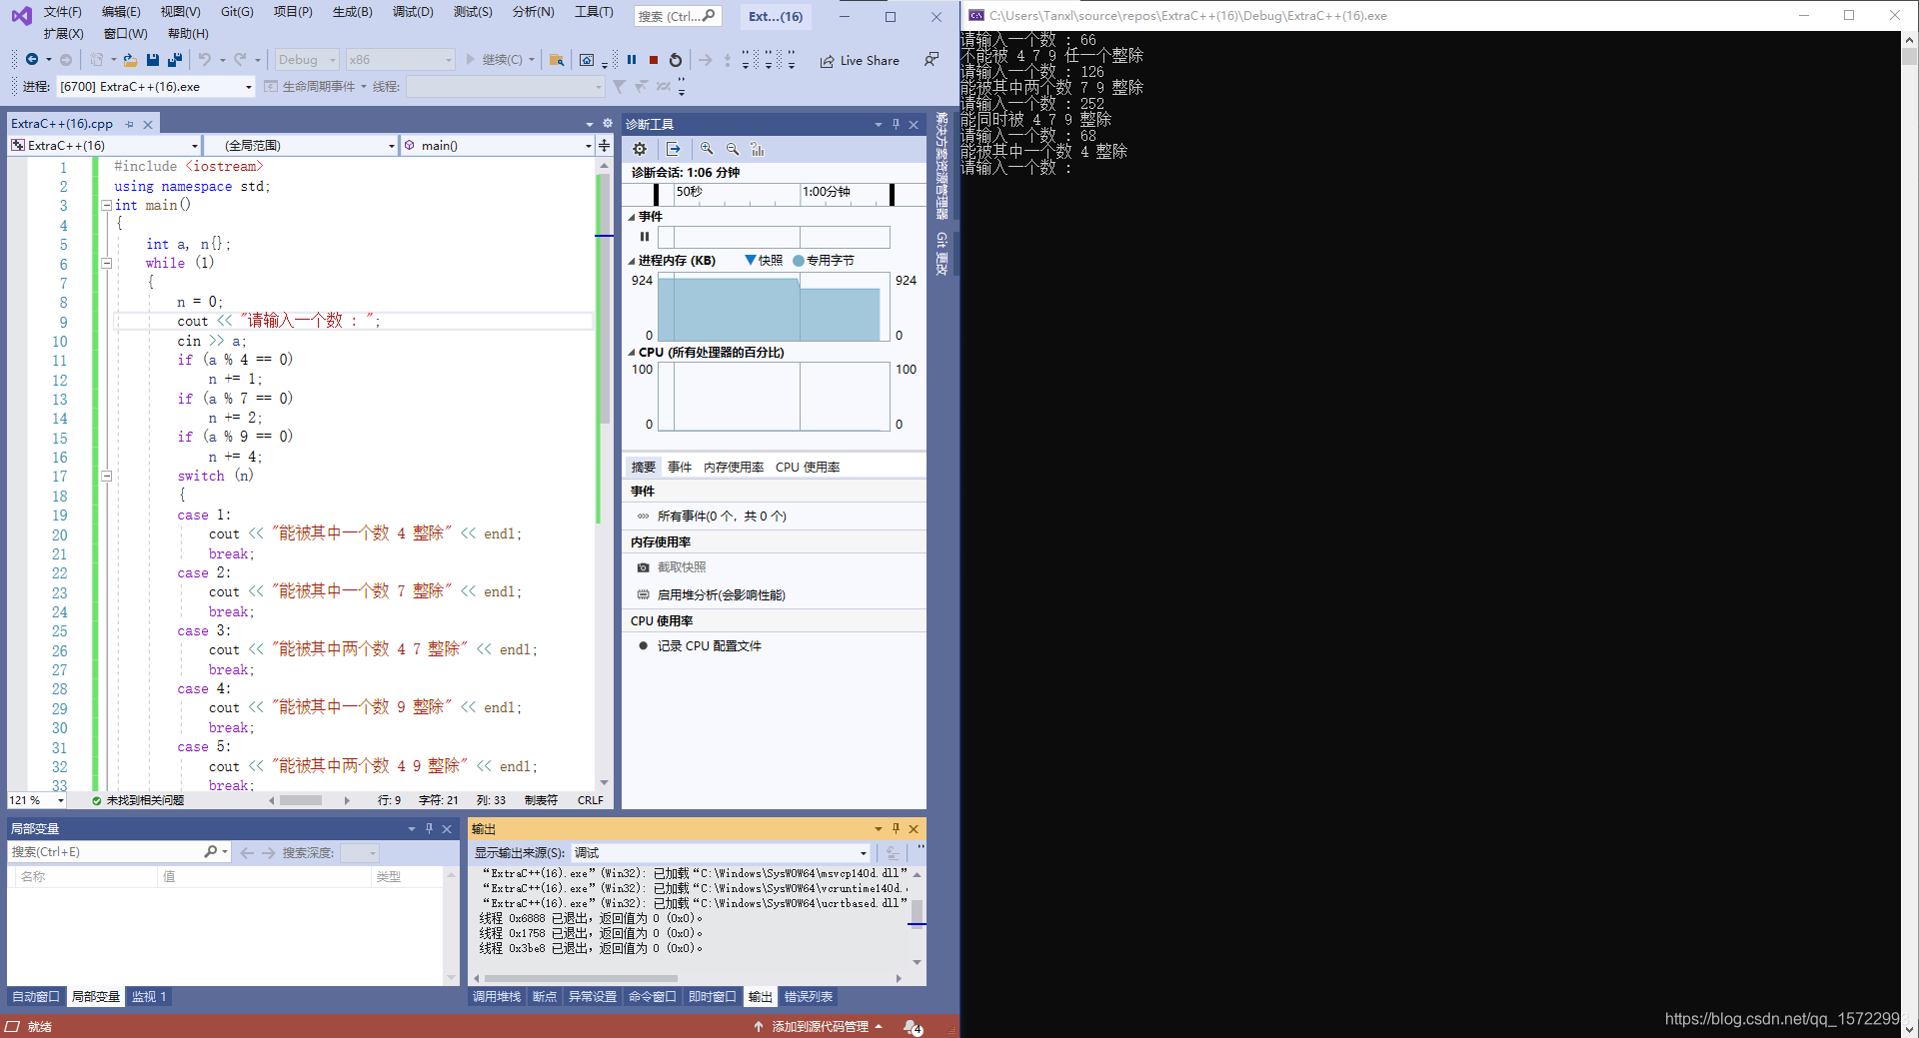Screen dimensions: 1919x1038
Task: Click the Find in Files folder icon
Action: tap(557, 60)
